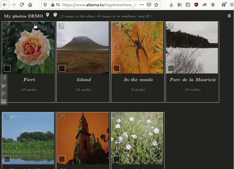Click the spider photo thumbnail

click(x=138, y=48)
